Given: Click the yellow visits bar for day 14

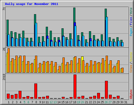Looking at the screenshot, I should click(x=58, y=71).
